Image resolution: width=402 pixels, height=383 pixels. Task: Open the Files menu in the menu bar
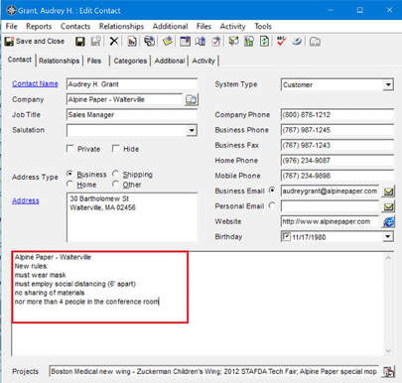tap(203, 27)
